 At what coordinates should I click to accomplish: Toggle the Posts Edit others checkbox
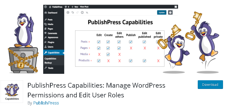119,42
